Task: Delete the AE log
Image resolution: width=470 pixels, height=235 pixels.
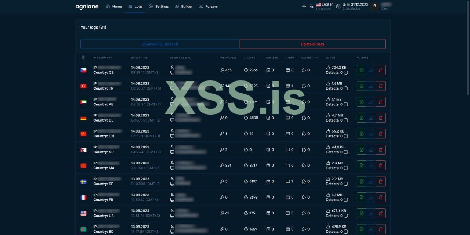Action: point(380,102)
